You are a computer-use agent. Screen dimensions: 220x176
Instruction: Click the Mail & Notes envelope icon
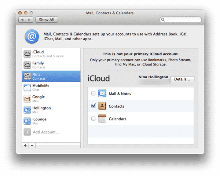102,93
